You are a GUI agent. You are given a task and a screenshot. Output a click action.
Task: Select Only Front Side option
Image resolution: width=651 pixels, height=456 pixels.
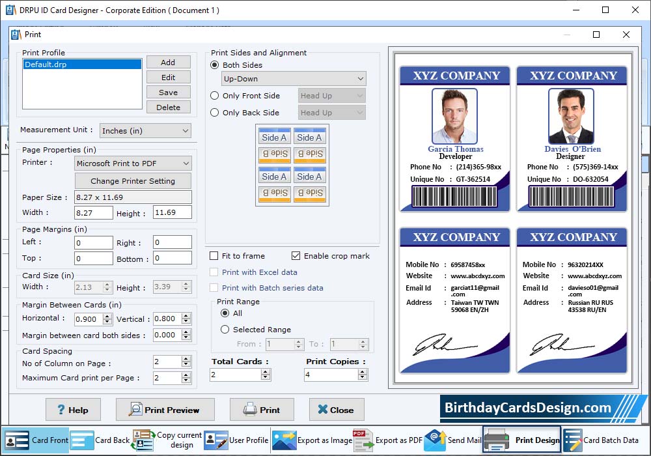tap(215, 96)
